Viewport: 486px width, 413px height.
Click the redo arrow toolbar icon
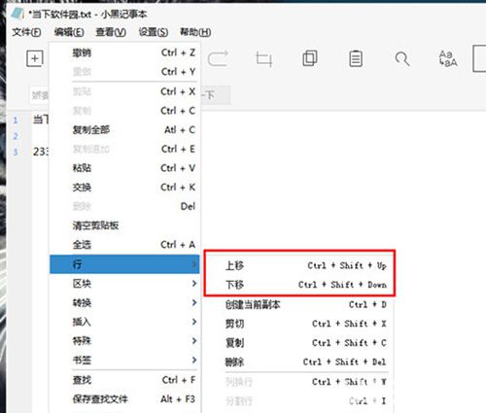[x=218, y=58]
